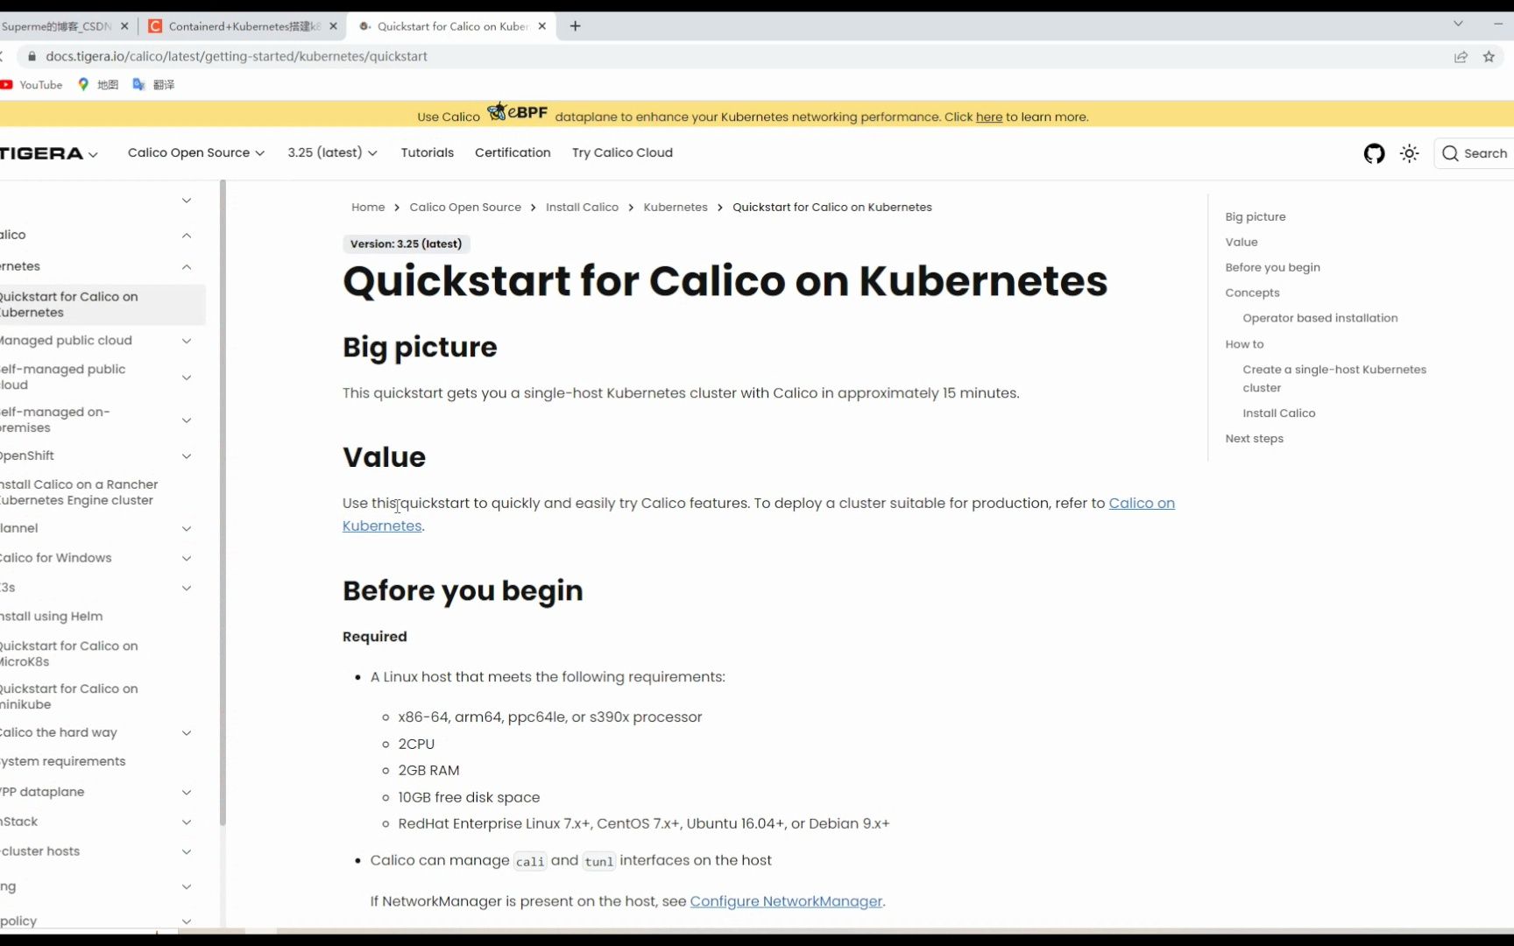
Task: Expand Self-managed public cloud sidebar section
Action: coord(187,378)
